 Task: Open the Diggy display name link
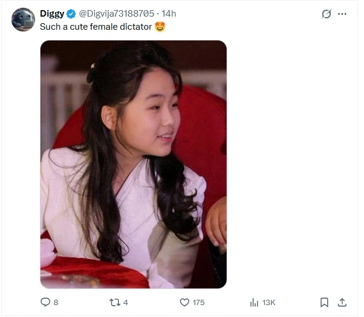coord(52,14)
